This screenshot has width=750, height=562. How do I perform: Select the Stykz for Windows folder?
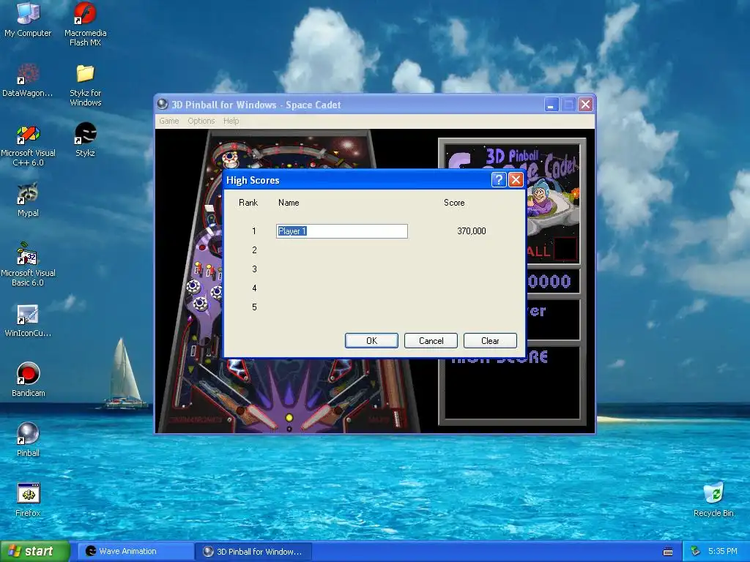(85, 84)
